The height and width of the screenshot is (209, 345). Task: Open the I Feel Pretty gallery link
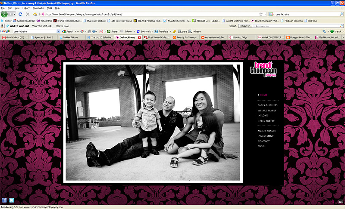266,121
